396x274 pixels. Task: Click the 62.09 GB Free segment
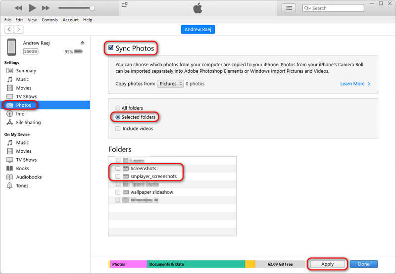pyautogui.click(x=280, y=264)
